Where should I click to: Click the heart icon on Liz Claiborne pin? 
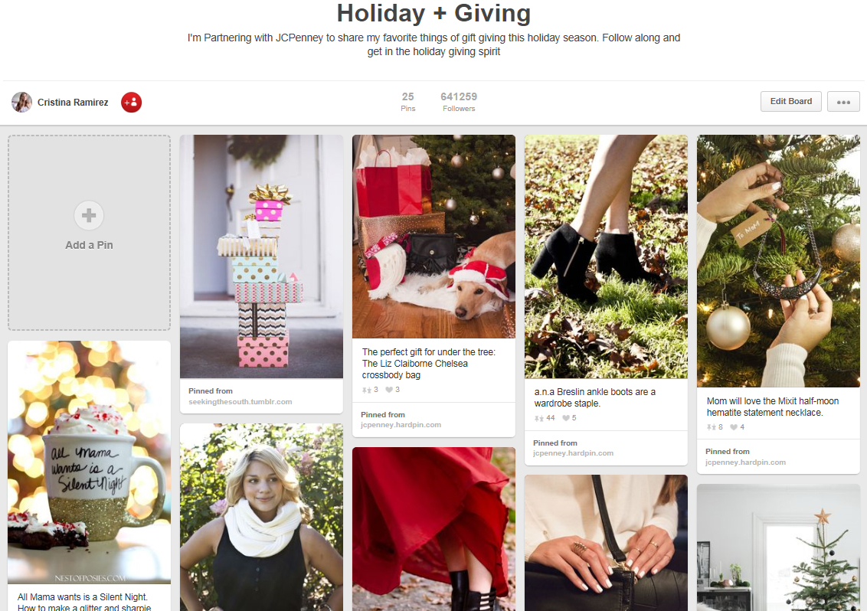click(x=389, y=390)
